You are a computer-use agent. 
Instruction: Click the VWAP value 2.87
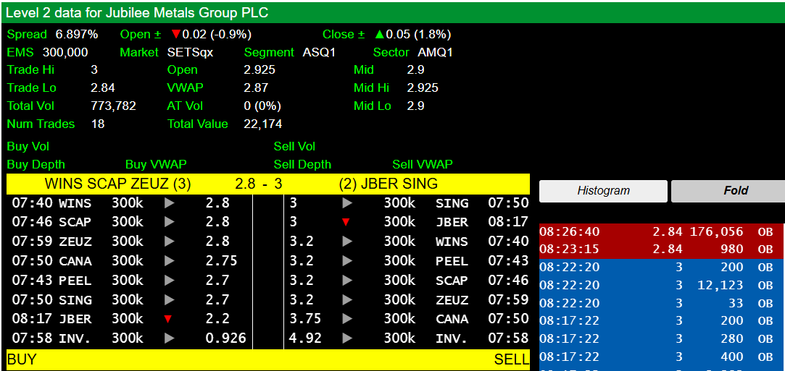[x=256, y=88]
